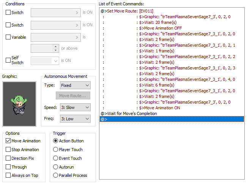The height and width of the screenshot is (186, 247).
Task: Select the Player Touch trigger
Action: point(56,150)
